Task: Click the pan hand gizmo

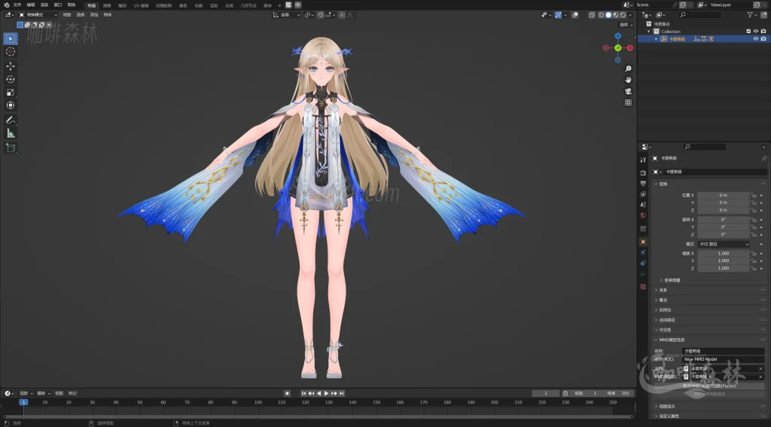Action: [x=628, y=80]
